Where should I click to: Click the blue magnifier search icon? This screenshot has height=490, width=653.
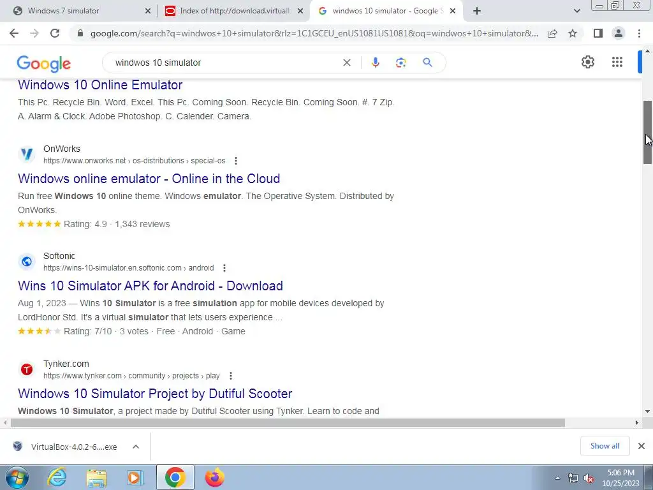tap(427, 63)
